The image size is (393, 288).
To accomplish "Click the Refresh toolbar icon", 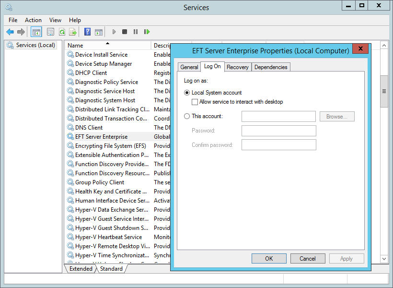I will [x=62, y=32].
